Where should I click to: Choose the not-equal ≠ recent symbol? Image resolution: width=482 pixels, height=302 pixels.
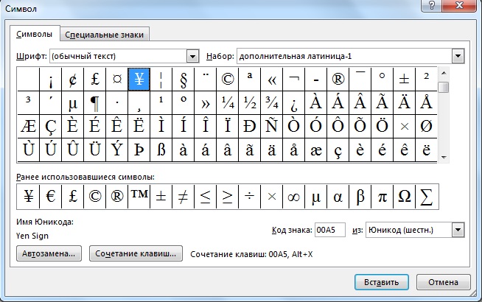tap(184, 197)
